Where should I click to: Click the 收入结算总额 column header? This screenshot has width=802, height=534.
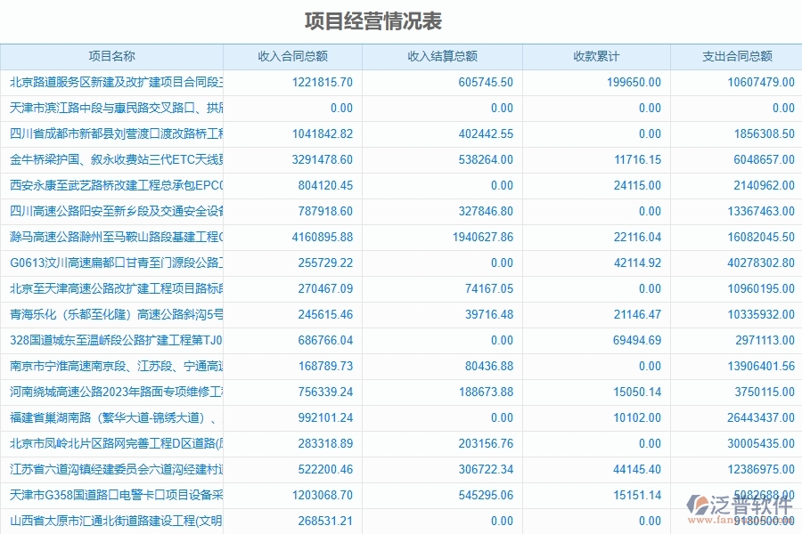442,55
